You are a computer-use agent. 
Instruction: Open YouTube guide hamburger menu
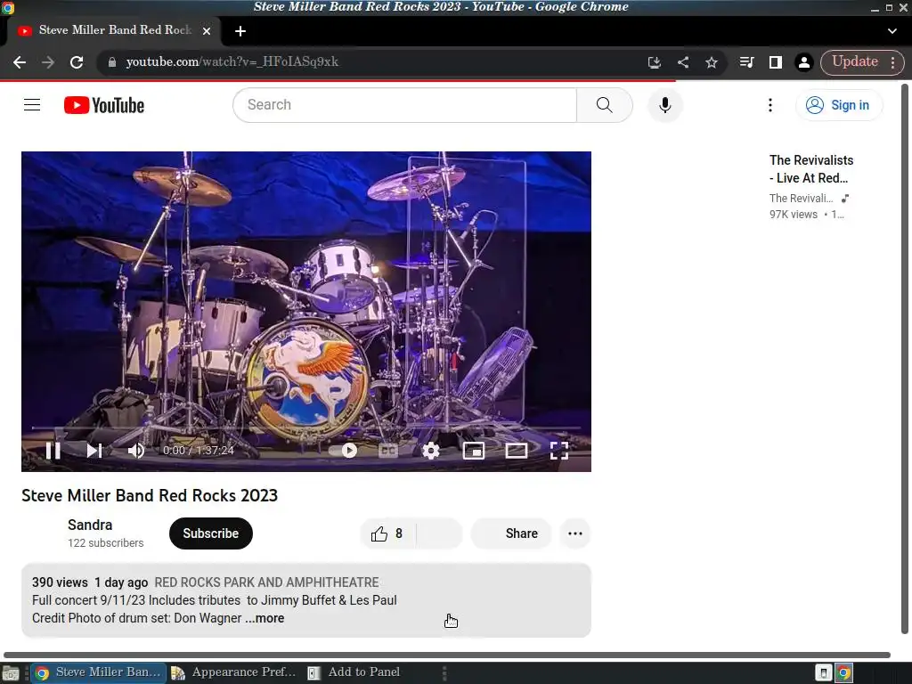(x=32, y=105)
